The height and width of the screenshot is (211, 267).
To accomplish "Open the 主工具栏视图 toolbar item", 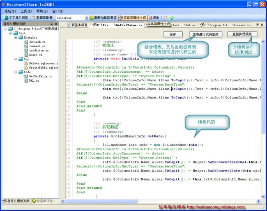I will pos(16,18).
